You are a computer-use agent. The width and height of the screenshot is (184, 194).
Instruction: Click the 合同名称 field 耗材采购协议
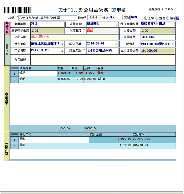(x=75, y=37)
